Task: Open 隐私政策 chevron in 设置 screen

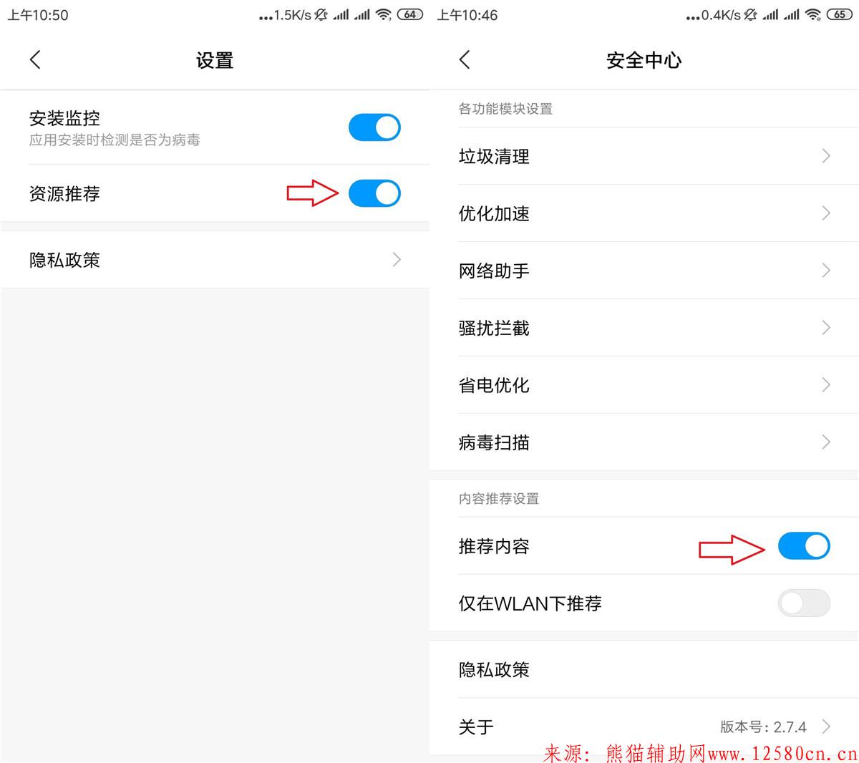Action: [x=397, y=260]
